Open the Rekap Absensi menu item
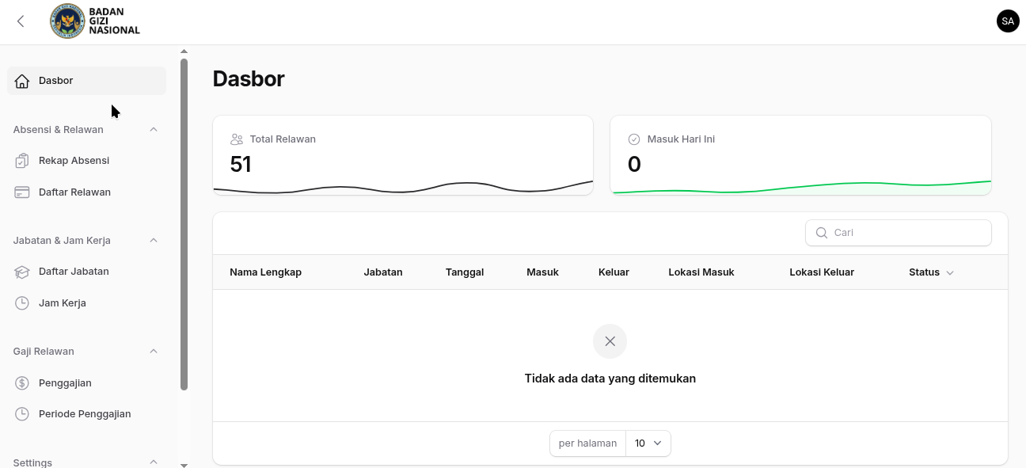 (87, 161)
